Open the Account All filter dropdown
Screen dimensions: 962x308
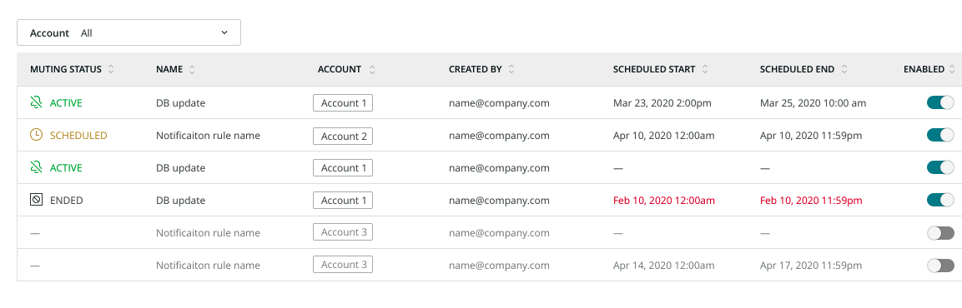click(x=128, y=33)
